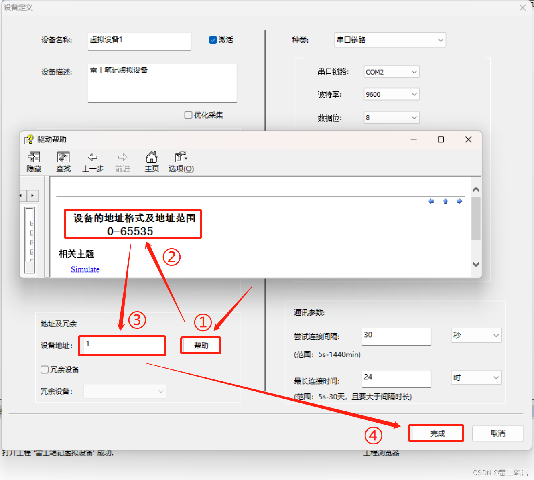The image size is (534, 480).
Task: Open the 查找 search tool
Action: tap(63, 162)
